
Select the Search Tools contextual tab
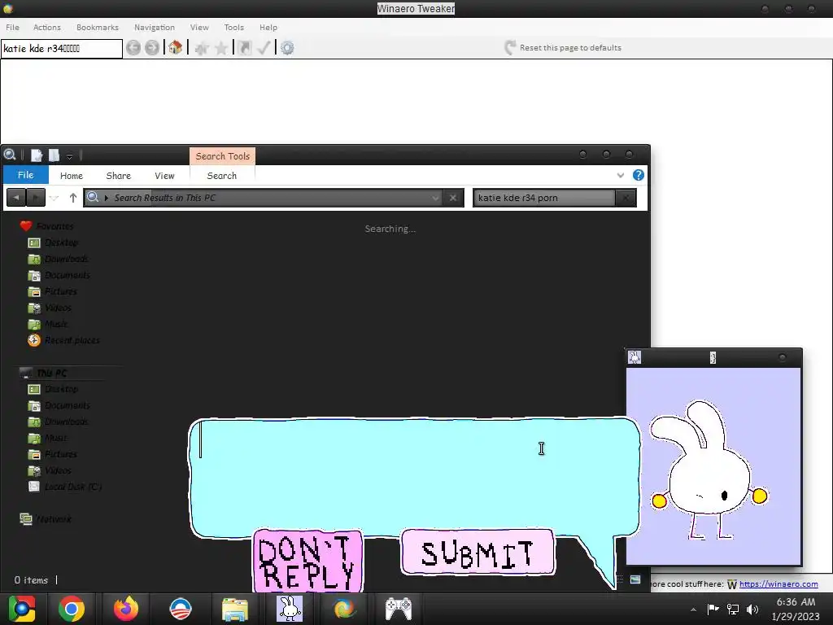pos(223,155)
